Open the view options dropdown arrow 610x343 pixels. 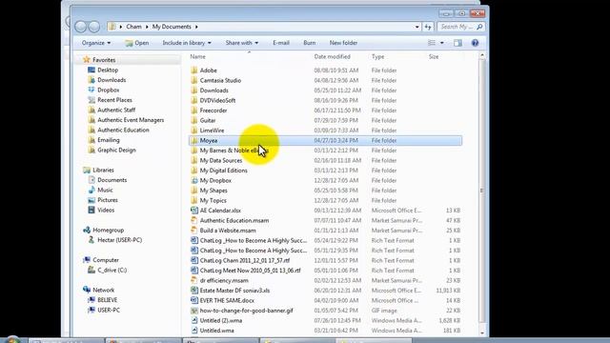tap(442, 43)
